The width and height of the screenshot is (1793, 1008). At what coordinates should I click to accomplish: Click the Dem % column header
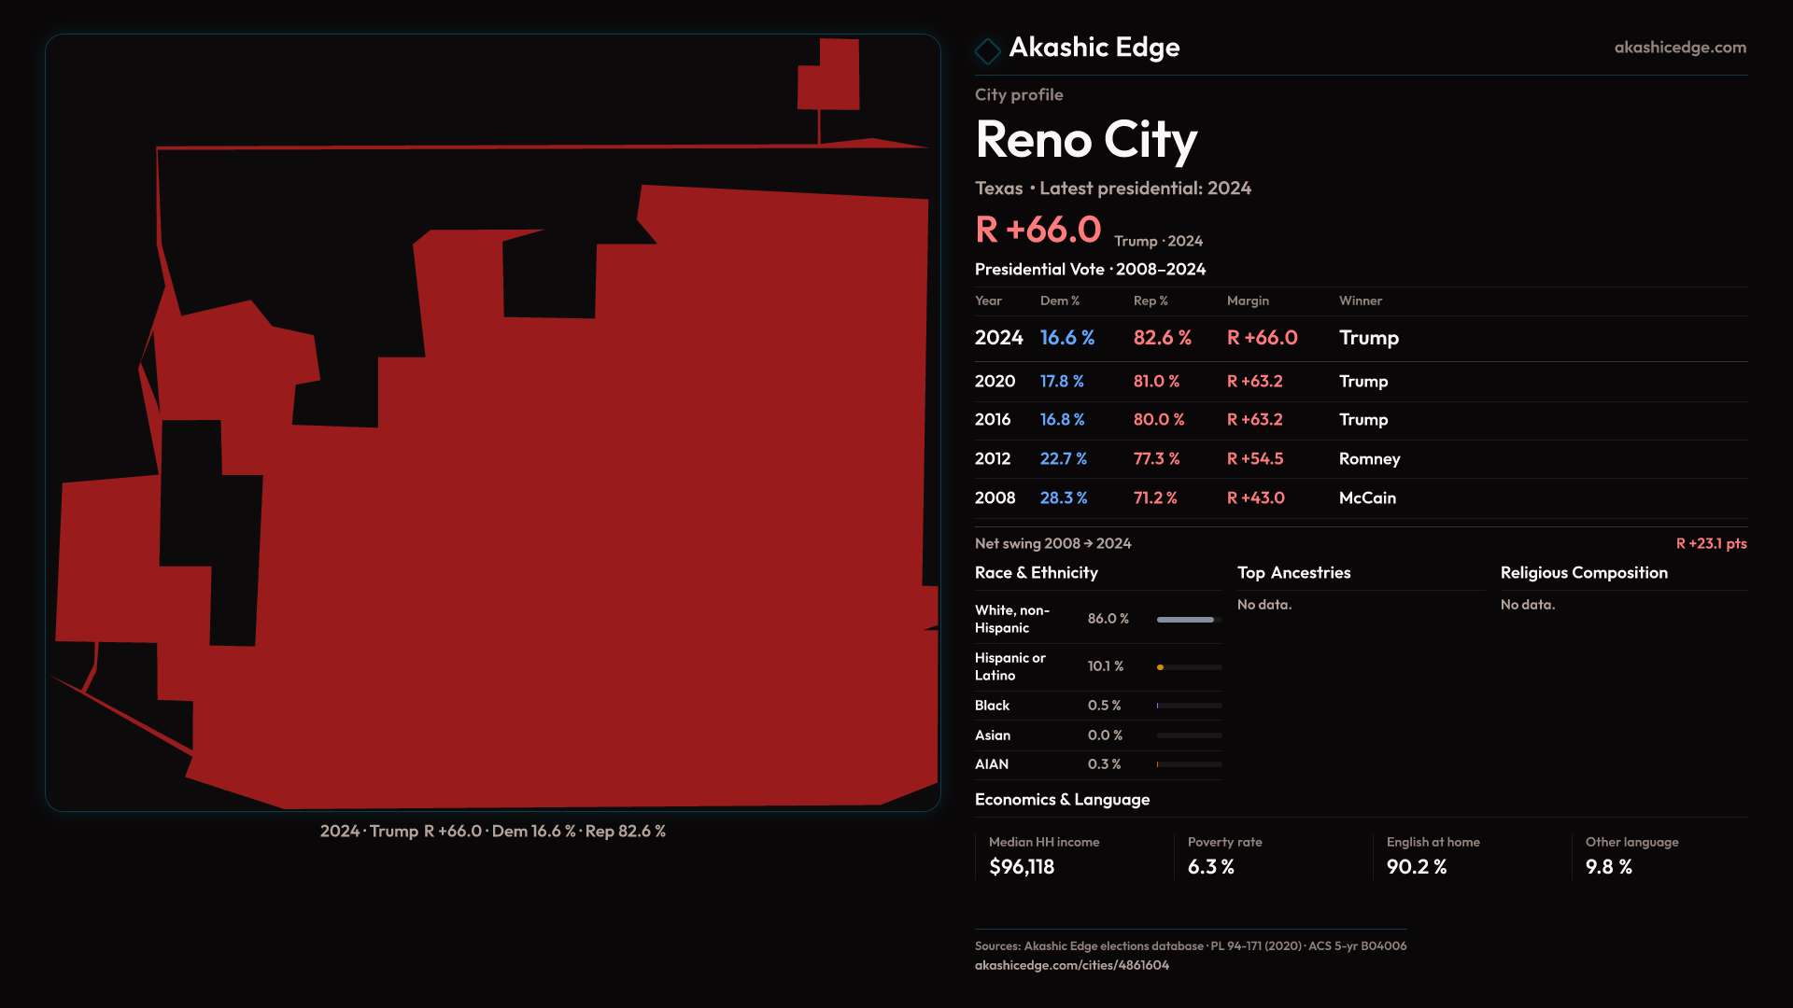(1059, 301)
